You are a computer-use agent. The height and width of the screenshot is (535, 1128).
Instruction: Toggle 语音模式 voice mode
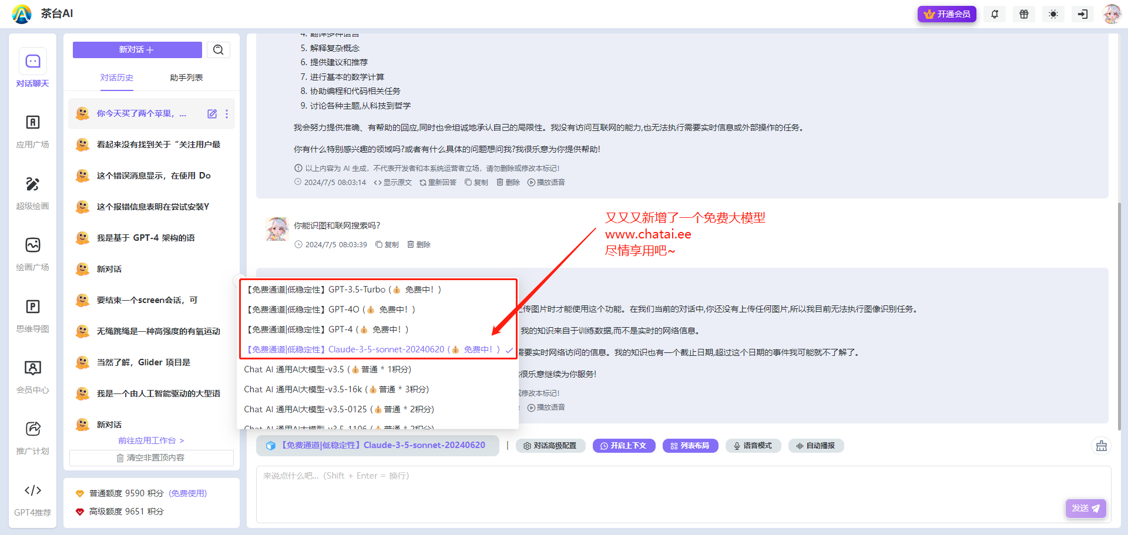click(x=753, y=446)
